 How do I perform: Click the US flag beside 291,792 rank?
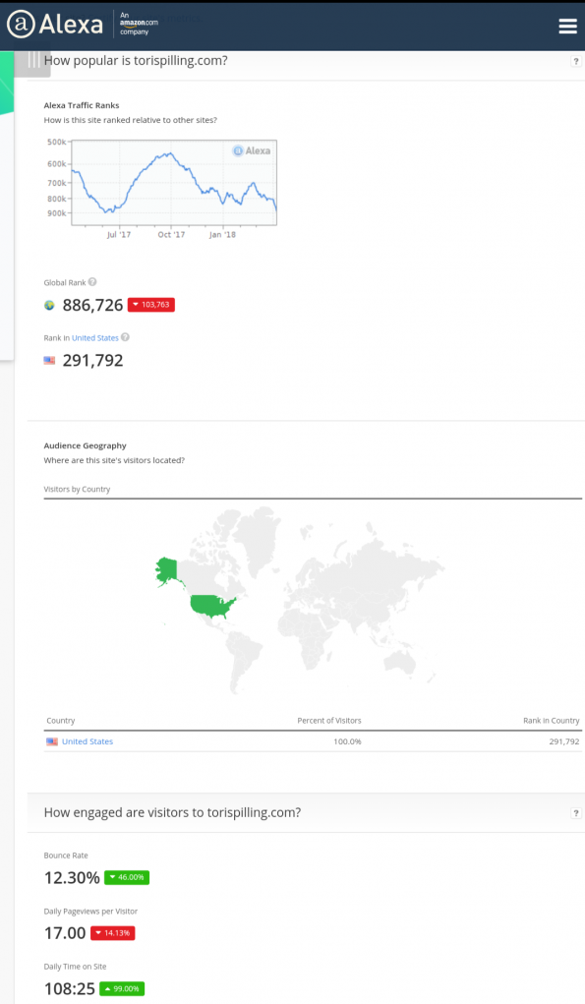pyautogui.click(x=49, y=361)
